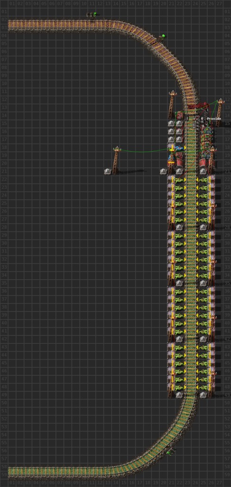Select the row 24 chest in column 26
Viewport: 231px width, 487px height.
click(x=211, y=195)
